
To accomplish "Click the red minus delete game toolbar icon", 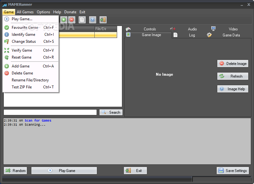I will [72, 20].
